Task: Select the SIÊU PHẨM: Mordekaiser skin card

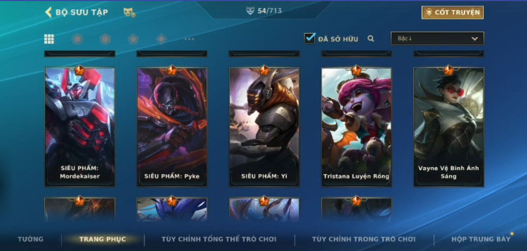Action: point(80,127)
